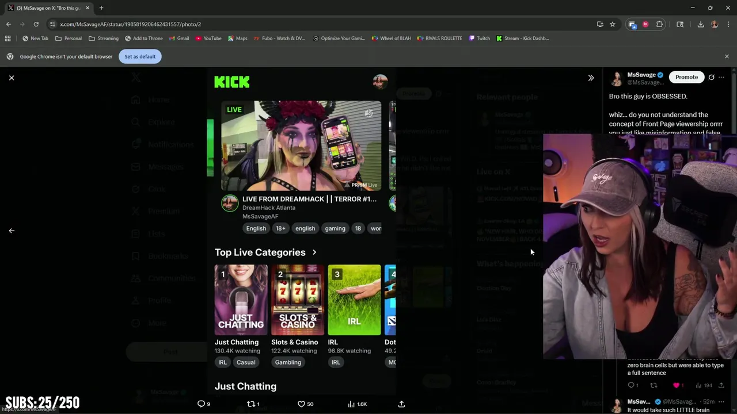Click the pink extension icon in toolbar
Viewport: 737px width, 414px height.
[645, 24]
